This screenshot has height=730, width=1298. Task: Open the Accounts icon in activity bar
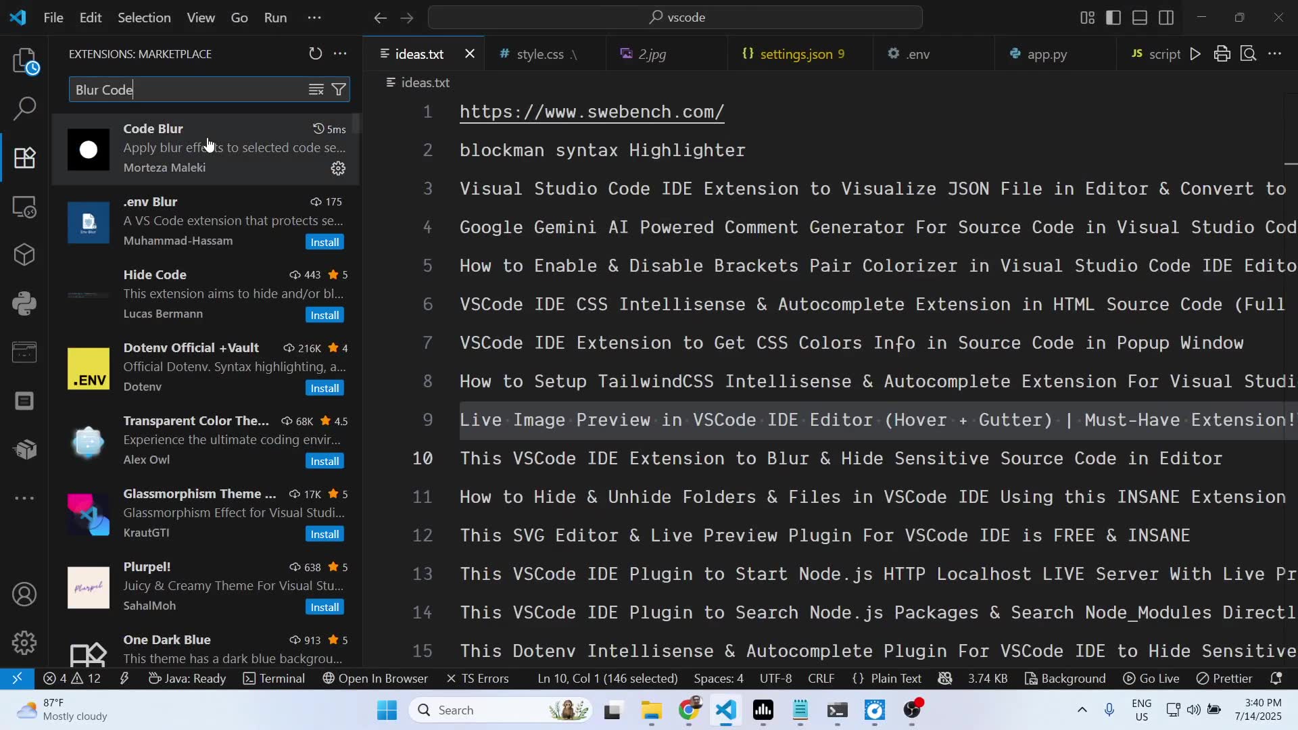25,594
